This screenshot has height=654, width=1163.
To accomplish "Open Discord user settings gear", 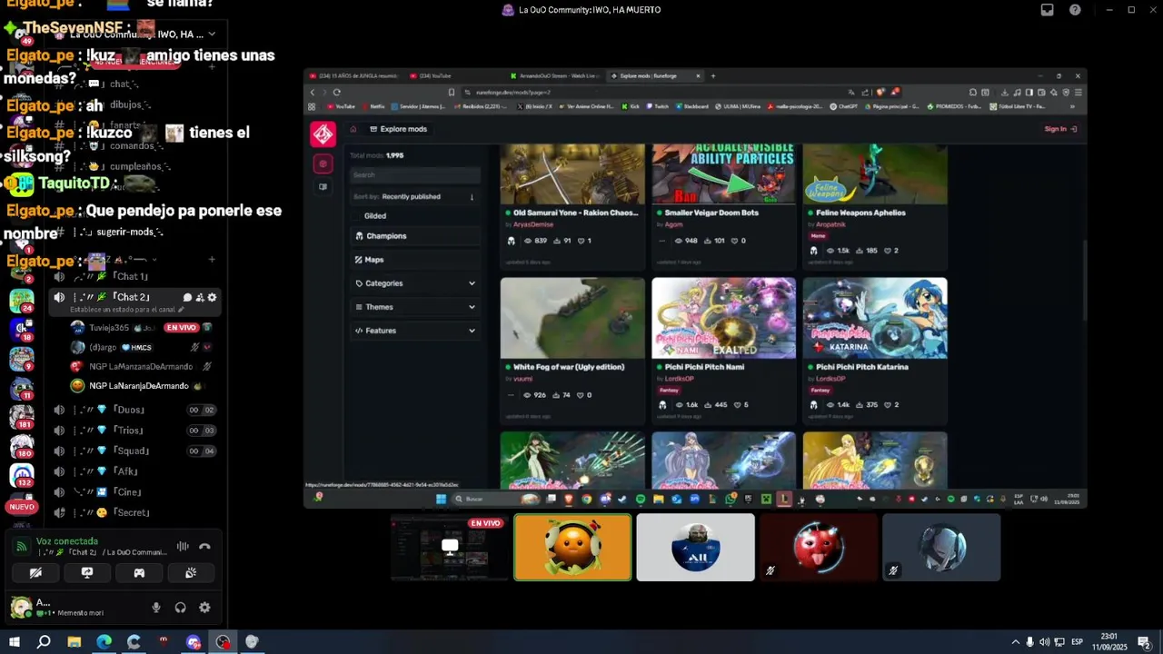I will tap(204, 608).
